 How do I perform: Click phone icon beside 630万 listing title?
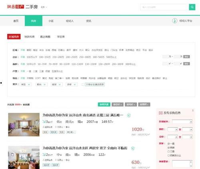[133, 148]
